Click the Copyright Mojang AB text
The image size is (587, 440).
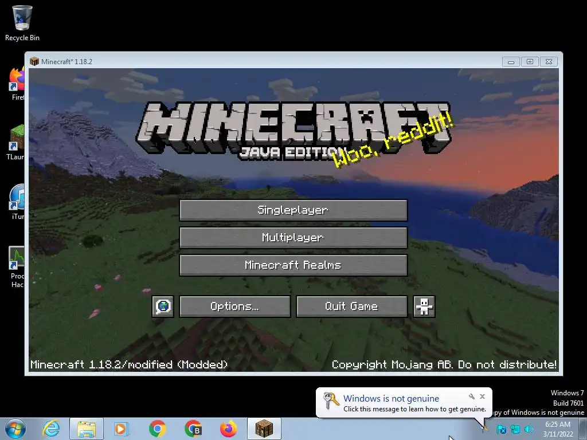[x=444, y=364]
